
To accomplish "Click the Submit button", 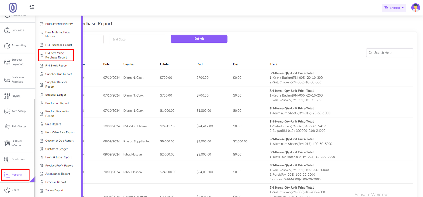I will point(199,39).
